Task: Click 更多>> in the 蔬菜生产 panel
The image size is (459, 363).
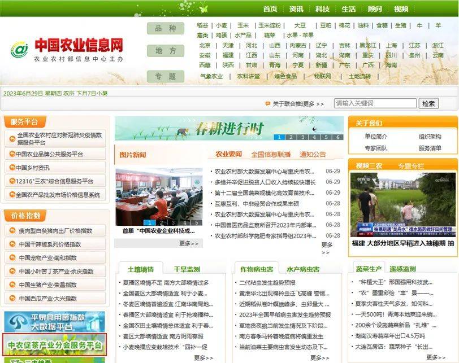Action: pyautogui.click(x=436, y=357)
